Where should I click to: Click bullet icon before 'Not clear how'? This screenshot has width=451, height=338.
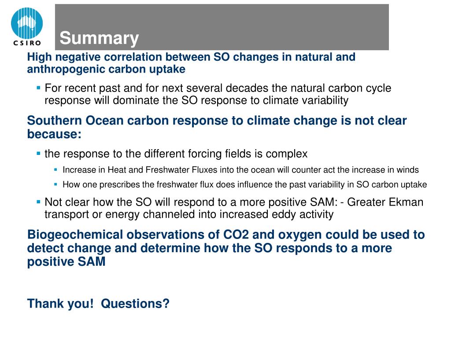(39, 202)
